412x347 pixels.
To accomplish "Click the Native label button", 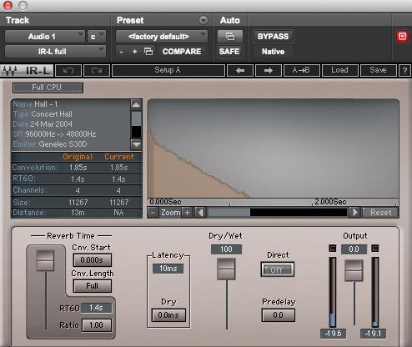I will click(273, 52).
